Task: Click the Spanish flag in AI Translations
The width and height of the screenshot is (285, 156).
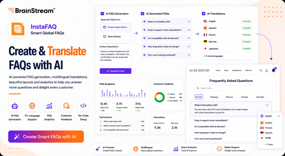Action: [205, 28]
